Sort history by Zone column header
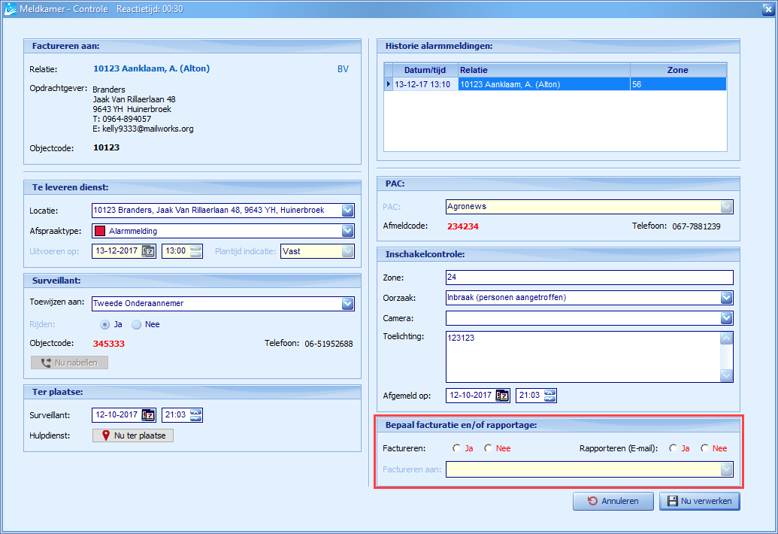This screenshot has width=778, height=534. click(x=678, y=70)
